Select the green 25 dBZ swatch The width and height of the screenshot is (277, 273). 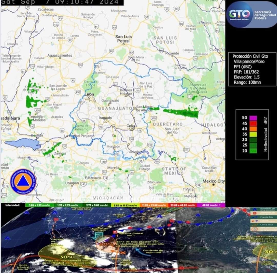click(x=253, y=145)
